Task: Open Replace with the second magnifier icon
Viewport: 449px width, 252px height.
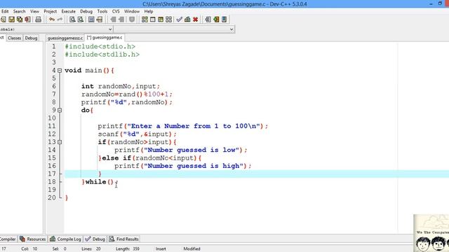Action: pos(81,20)
